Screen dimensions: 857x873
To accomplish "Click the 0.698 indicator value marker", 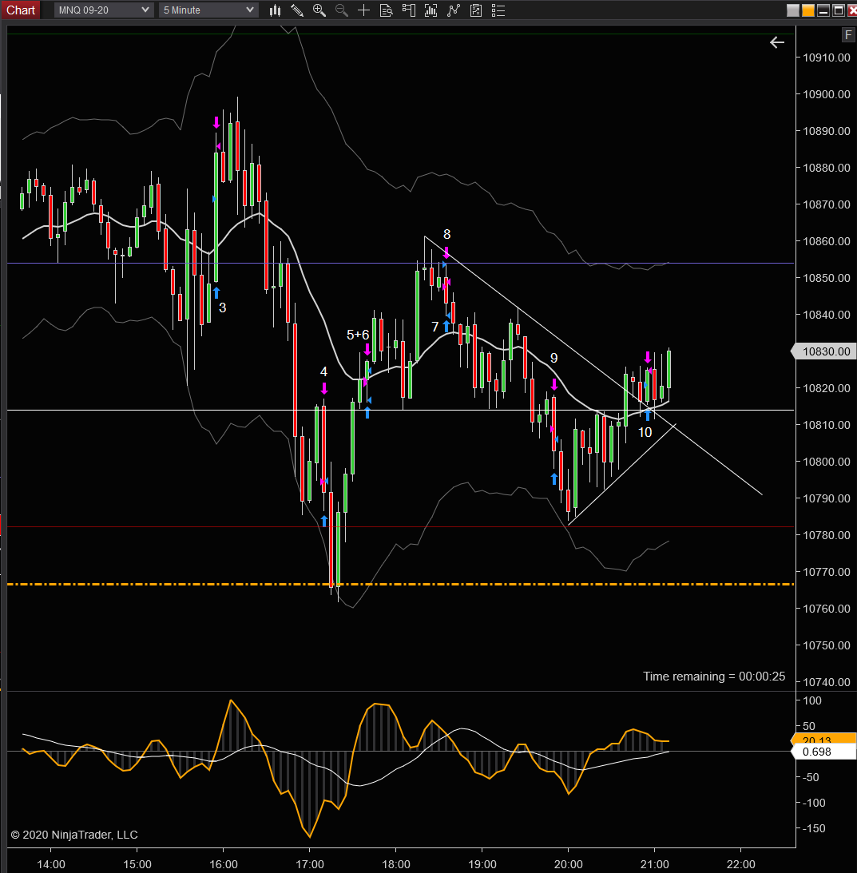I will (x=823, y=752).
